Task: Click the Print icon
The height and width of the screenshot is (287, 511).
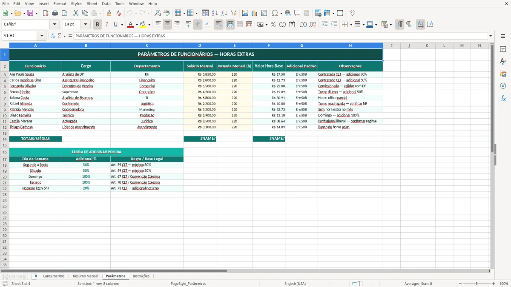Action: coord(55,13)
